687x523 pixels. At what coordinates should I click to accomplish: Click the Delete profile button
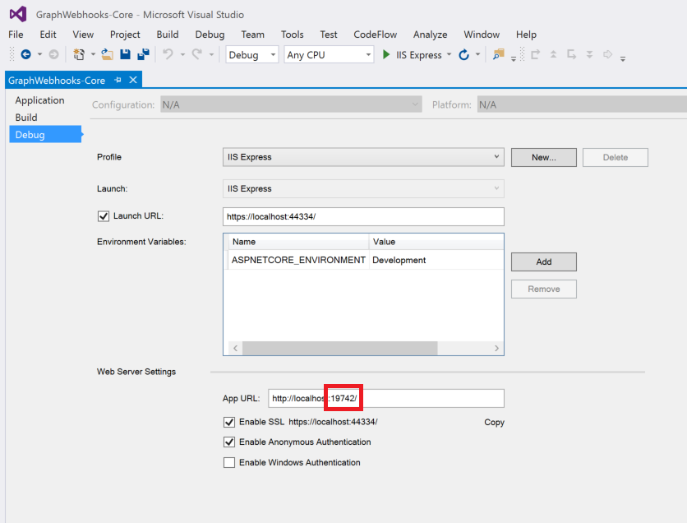pyautogui.click(x=616, y=157)
